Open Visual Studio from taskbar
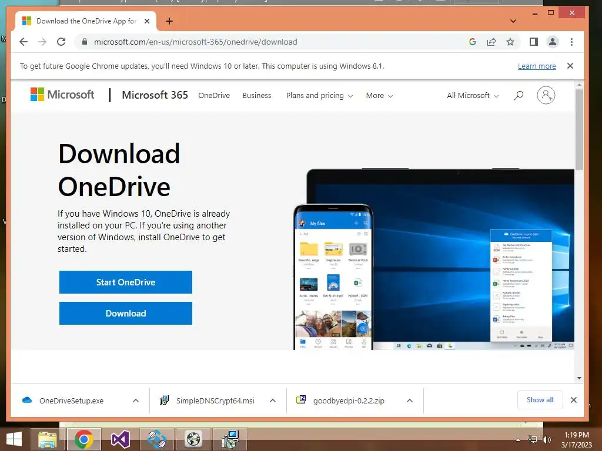 coord(120,439)
